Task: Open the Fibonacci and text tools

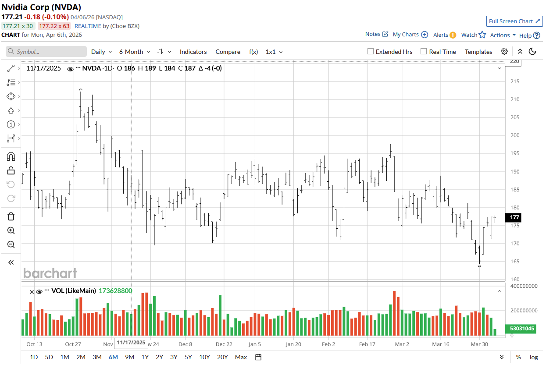Action: click(x=11, y=82)
